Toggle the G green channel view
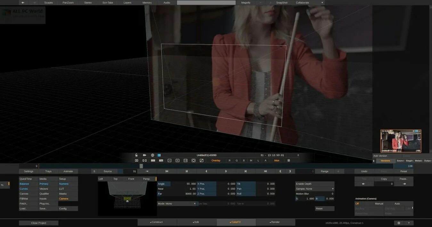 [x=237, y=161]
